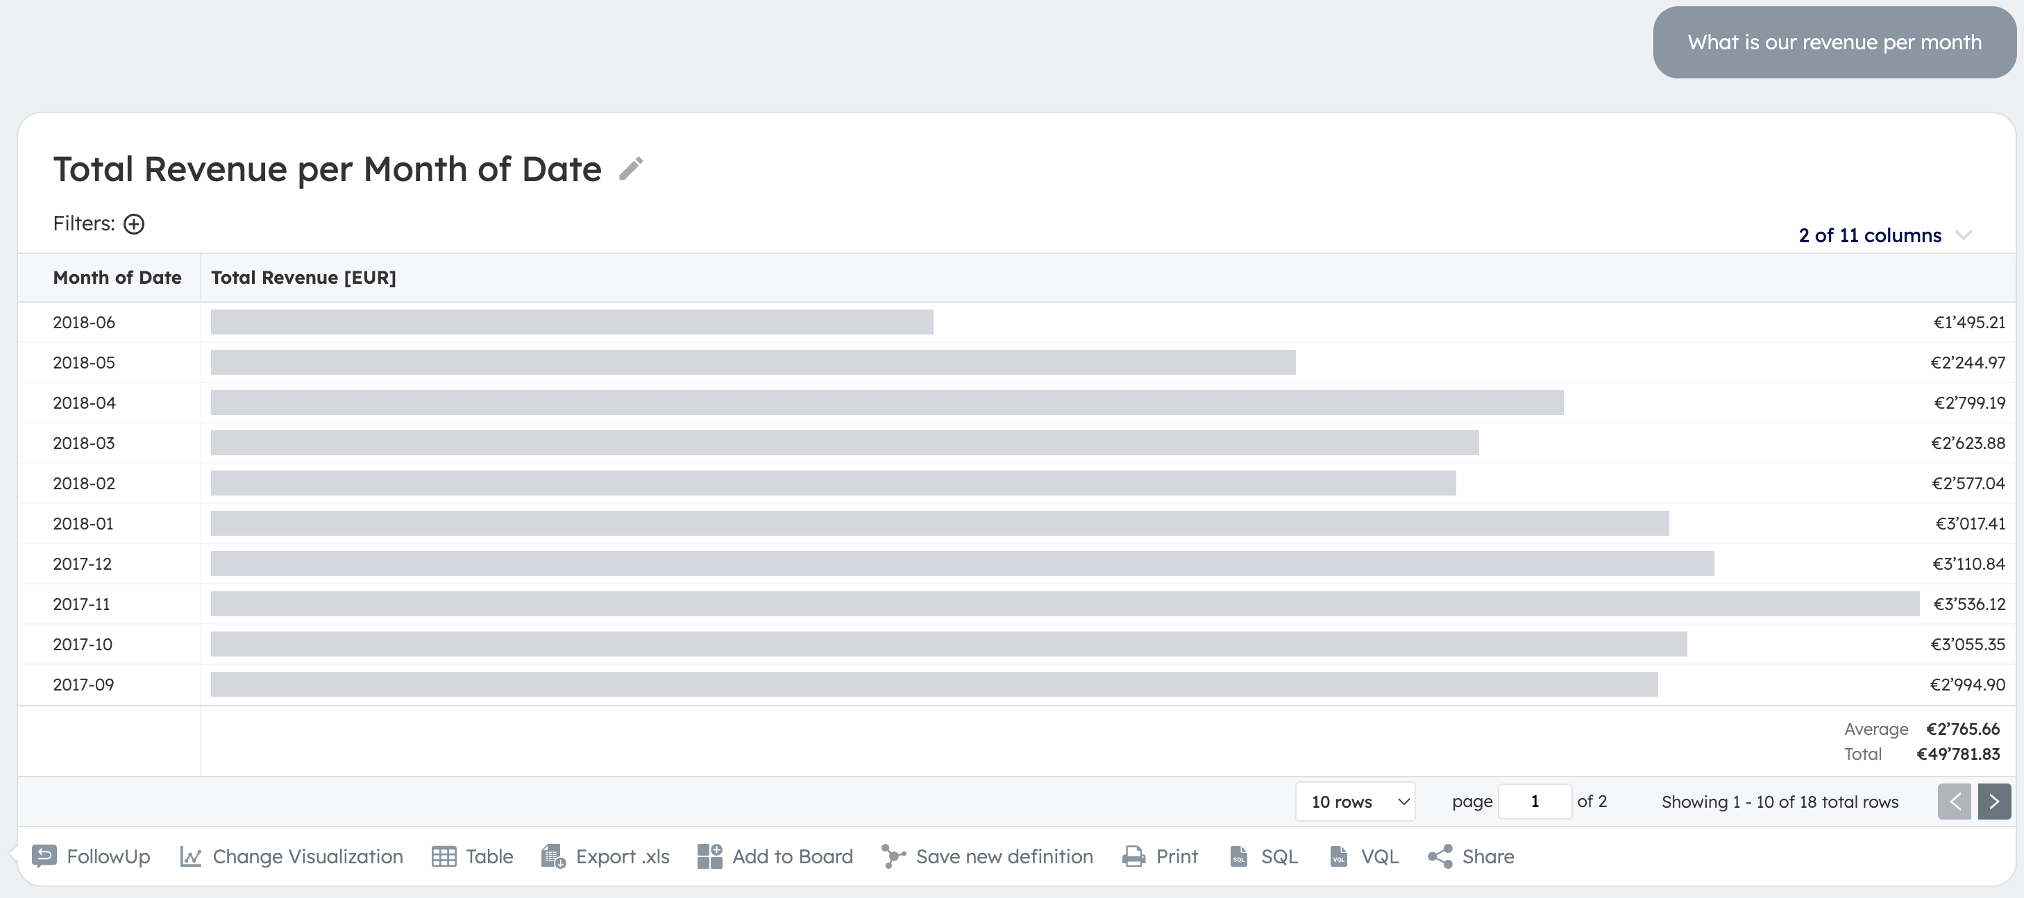Click the pencil icon to edit title

pyautogui.click(x=631, y=168)
